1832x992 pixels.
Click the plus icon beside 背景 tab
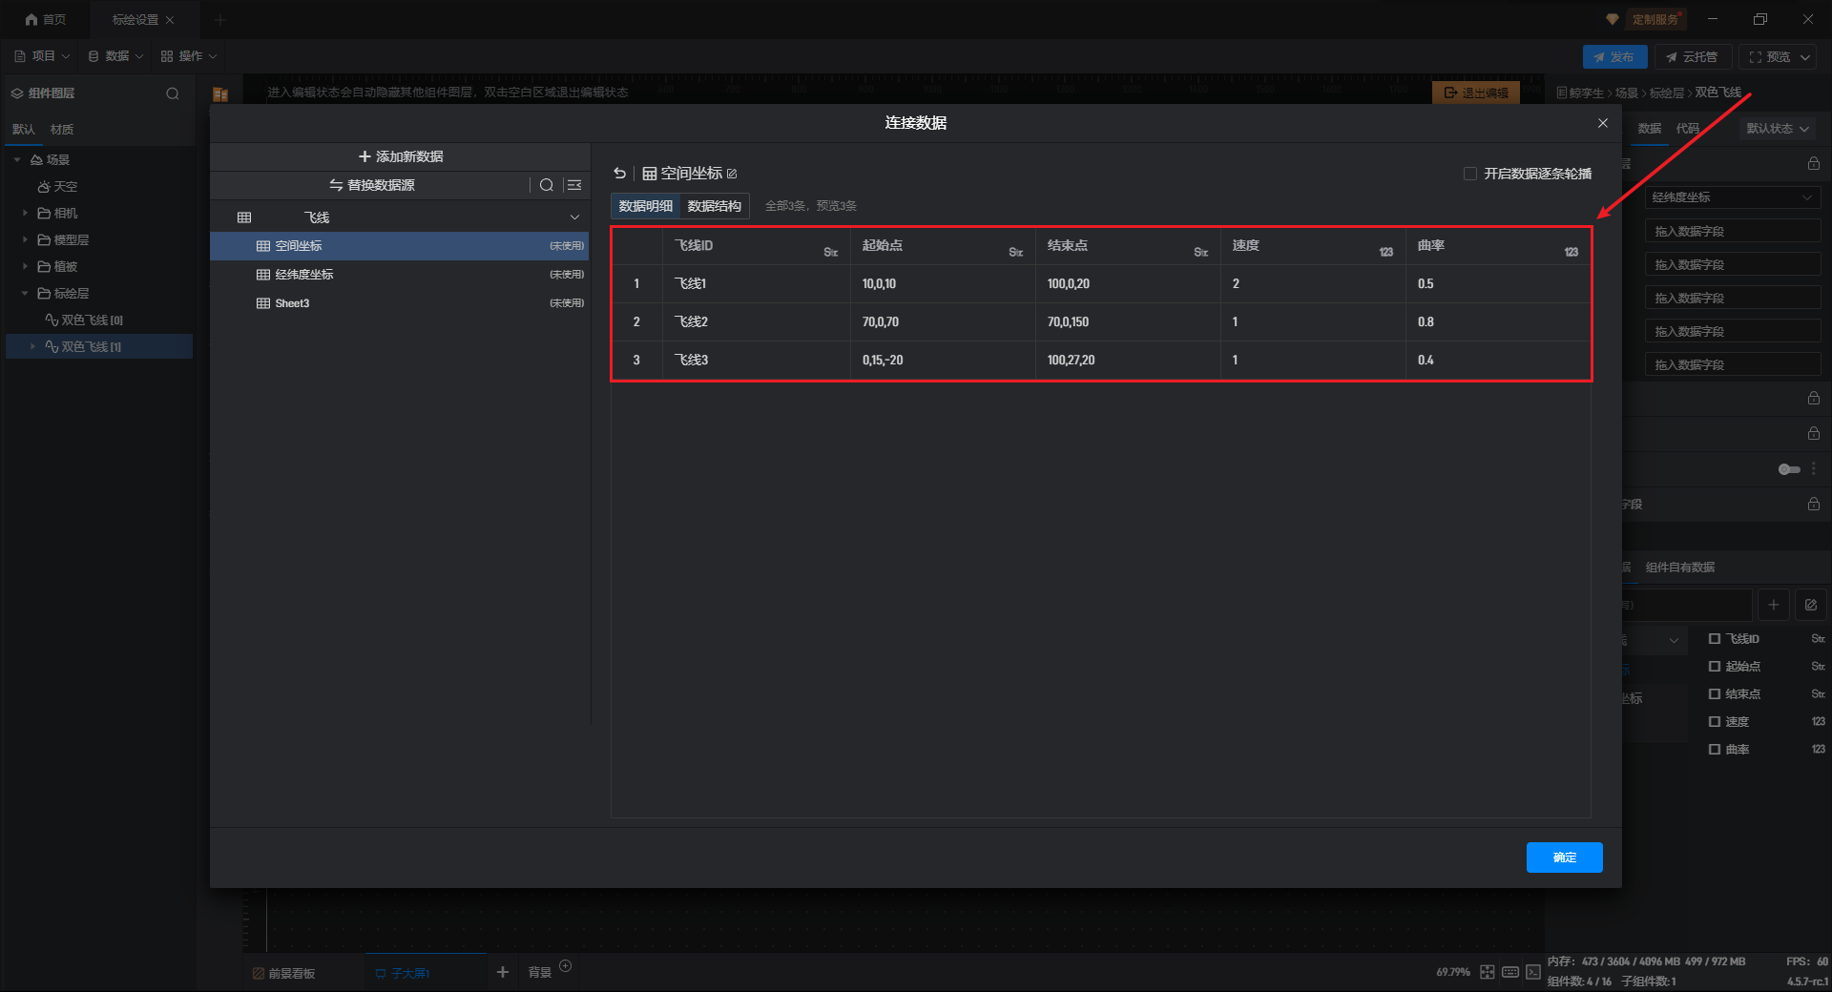[566, 966]
